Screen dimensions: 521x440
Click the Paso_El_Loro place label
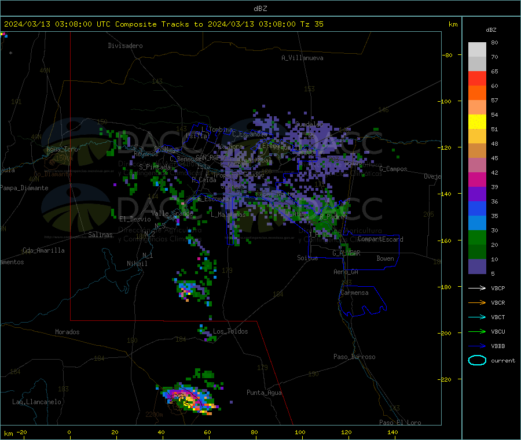(400, 423)
